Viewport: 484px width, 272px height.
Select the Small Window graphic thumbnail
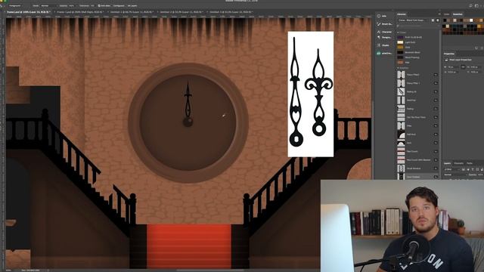click(401, 168)
